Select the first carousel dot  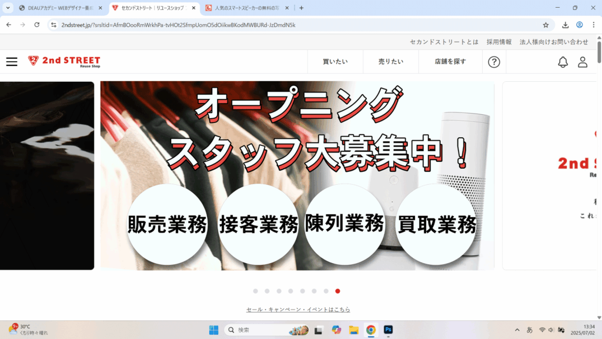coord(255,291)
